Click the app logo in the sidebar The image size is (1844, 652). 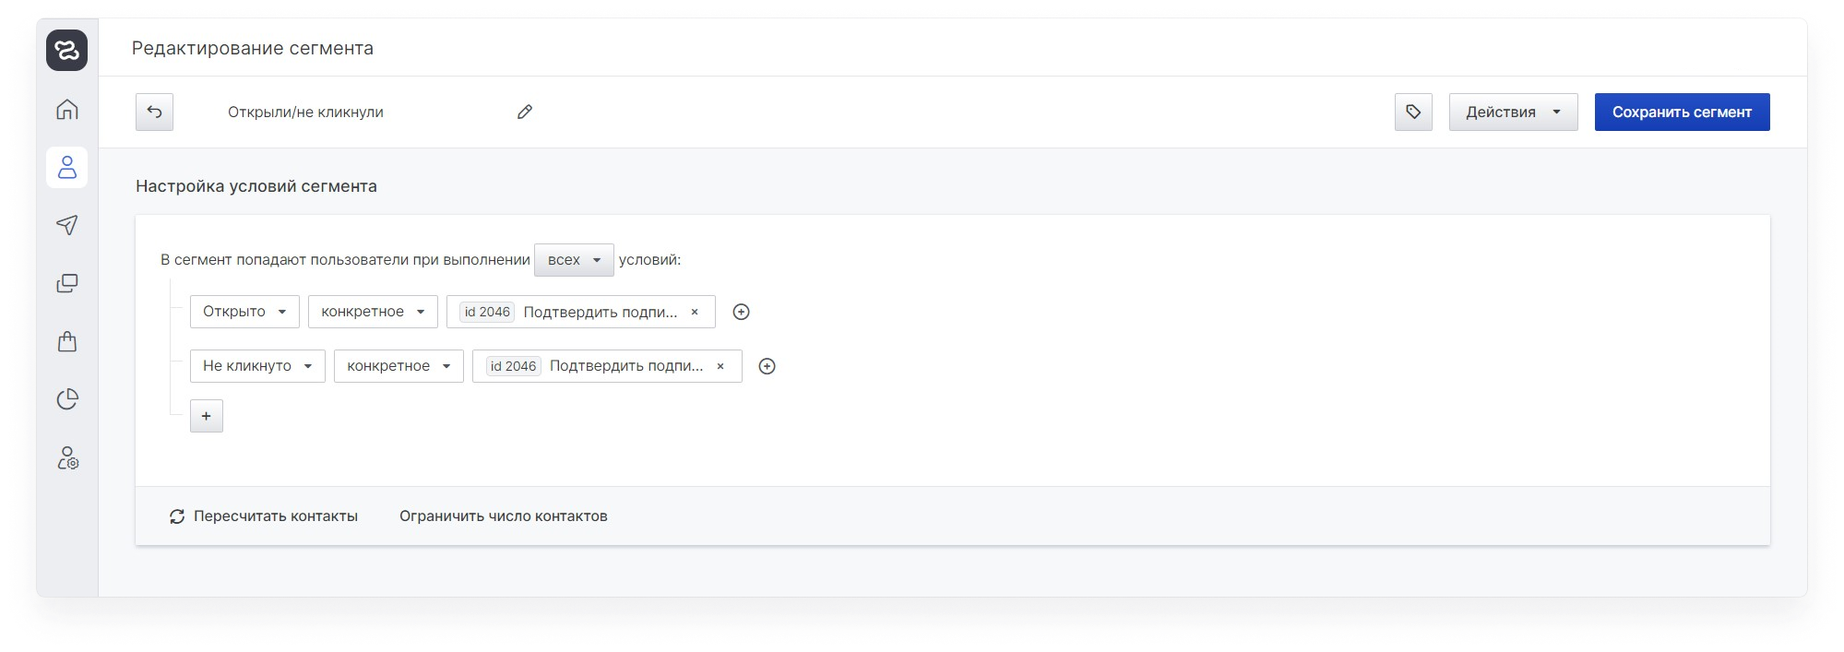(x=66, y=50)
